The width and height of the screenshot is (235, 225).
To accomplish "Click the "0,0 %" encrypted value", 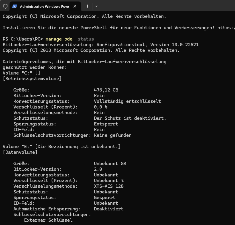I will 101,107.
